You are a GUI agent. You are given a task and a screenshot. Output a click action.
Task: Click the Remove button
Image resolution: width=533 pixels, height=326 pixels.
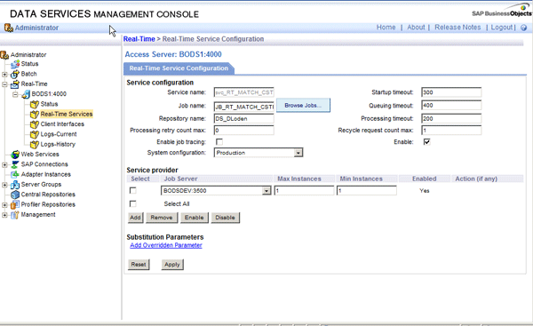click(x=162, y=218)
